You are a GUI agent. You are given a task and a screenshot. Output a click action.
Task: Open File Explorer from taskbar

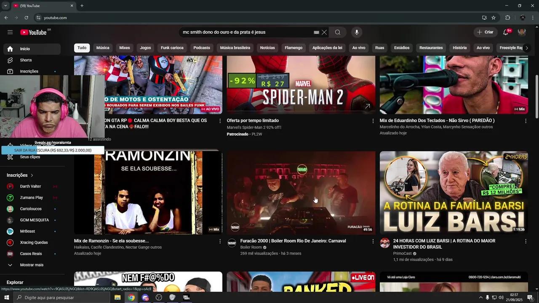click(x=117, y=298)
